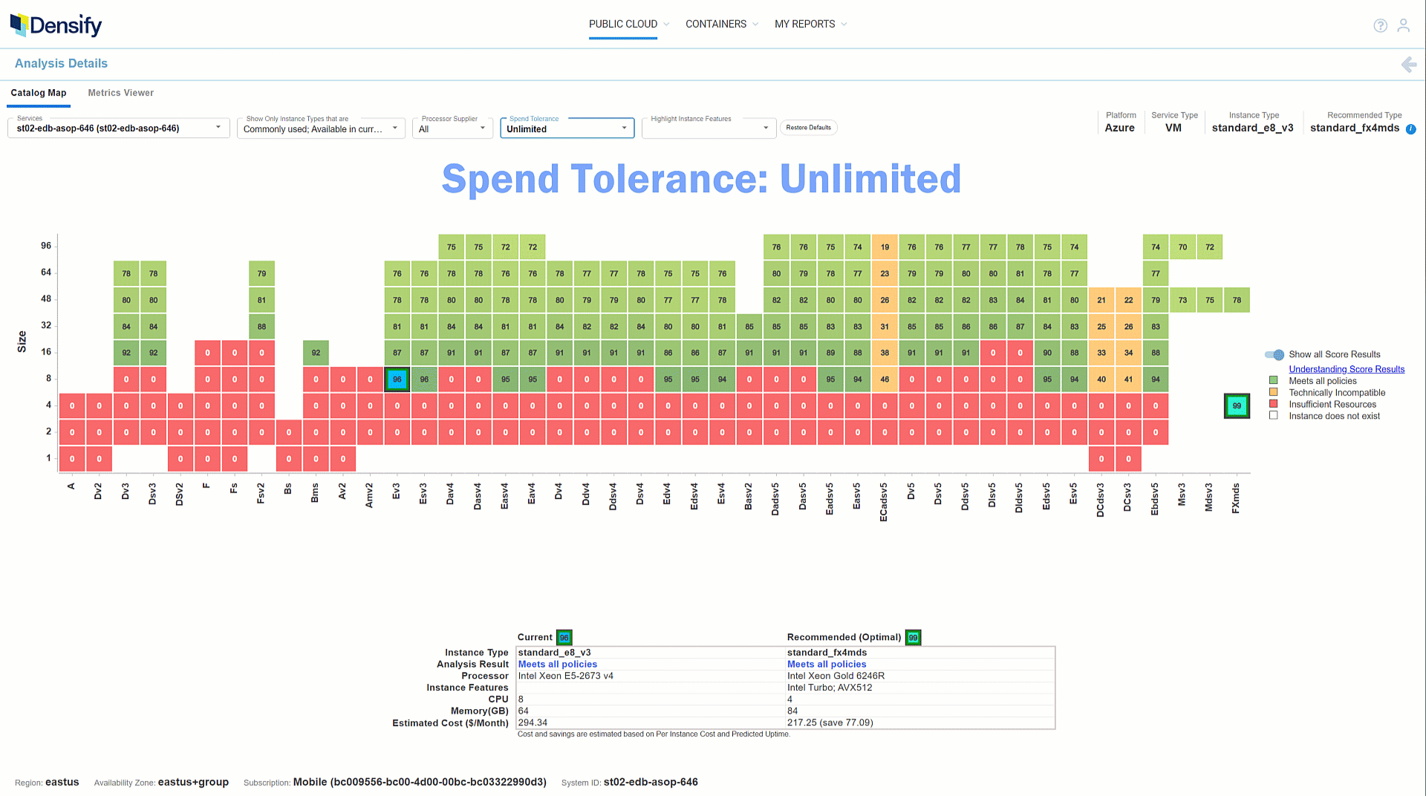Switch to the Metrics Viewer tab

[120, 93]
